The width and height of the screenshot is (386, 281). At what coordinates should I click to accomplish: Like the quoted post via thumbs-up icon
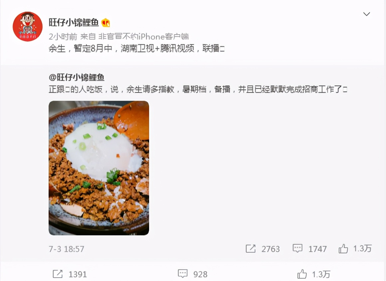343,248
